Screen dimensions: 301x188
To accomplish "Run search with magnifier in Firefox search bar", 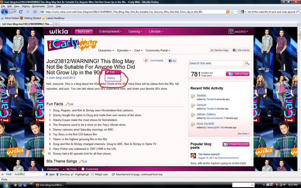I will coord(298,12).
